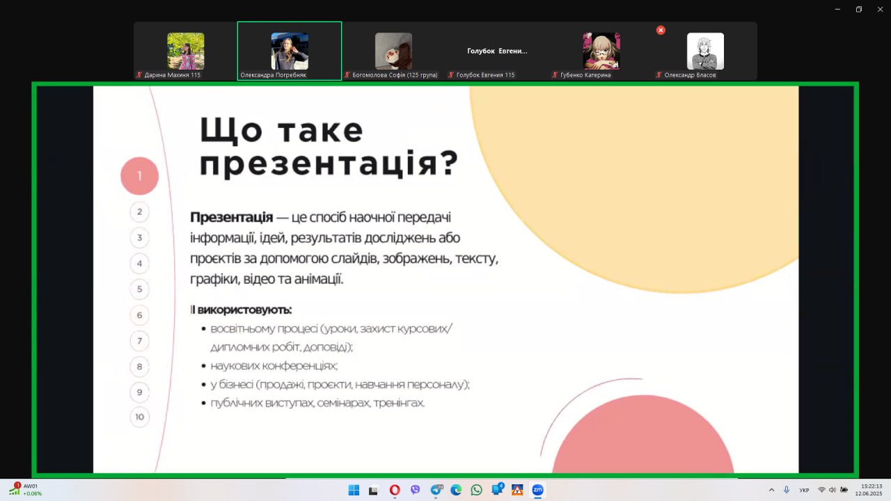Click the bold word "Презентація" in paragraph
The width and height of the screenshot is (891, 501).
point(231,218)
